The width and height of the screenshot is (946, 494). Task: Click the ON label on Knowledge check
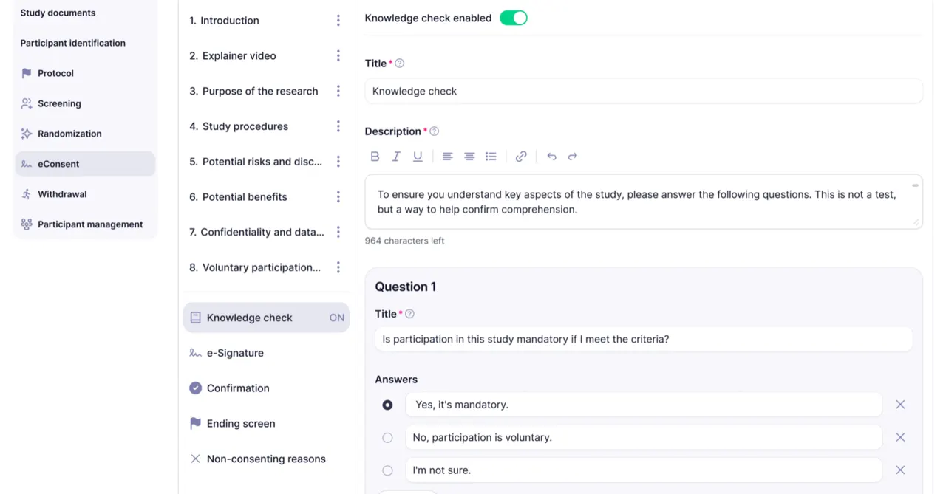(x=337, y=318)
